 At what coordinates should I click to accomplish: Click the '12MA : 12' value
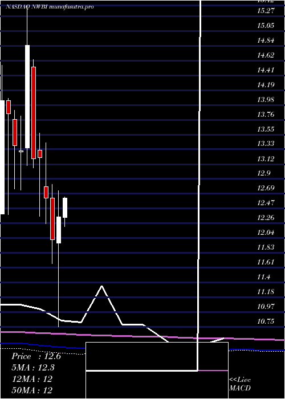click(x=32, y=378)
